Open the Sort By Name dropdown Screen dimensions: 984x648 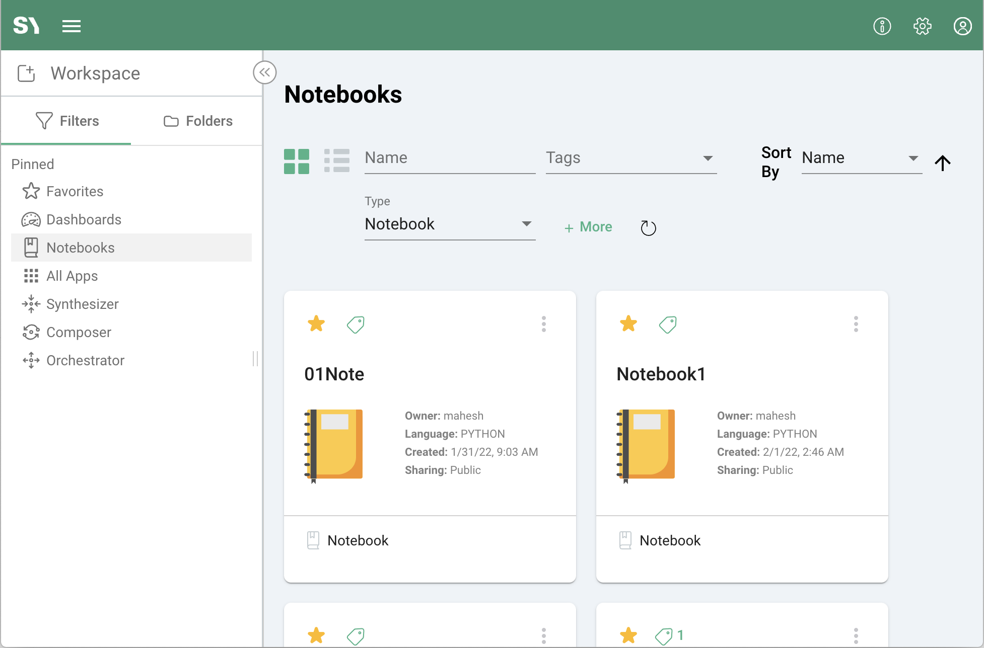861,158
